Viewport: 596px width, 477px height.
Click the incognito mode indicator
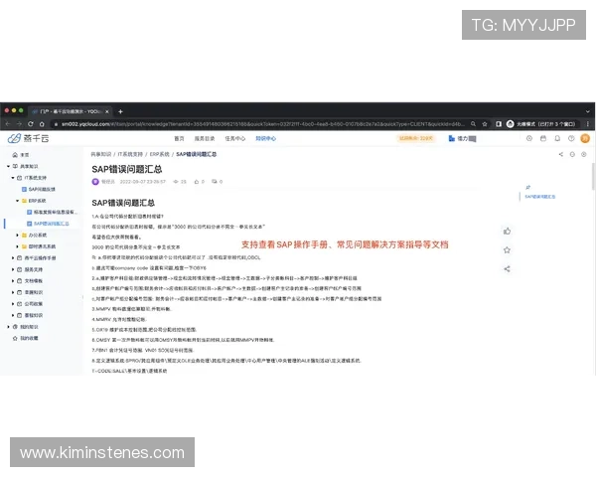[x=541, y=124]
